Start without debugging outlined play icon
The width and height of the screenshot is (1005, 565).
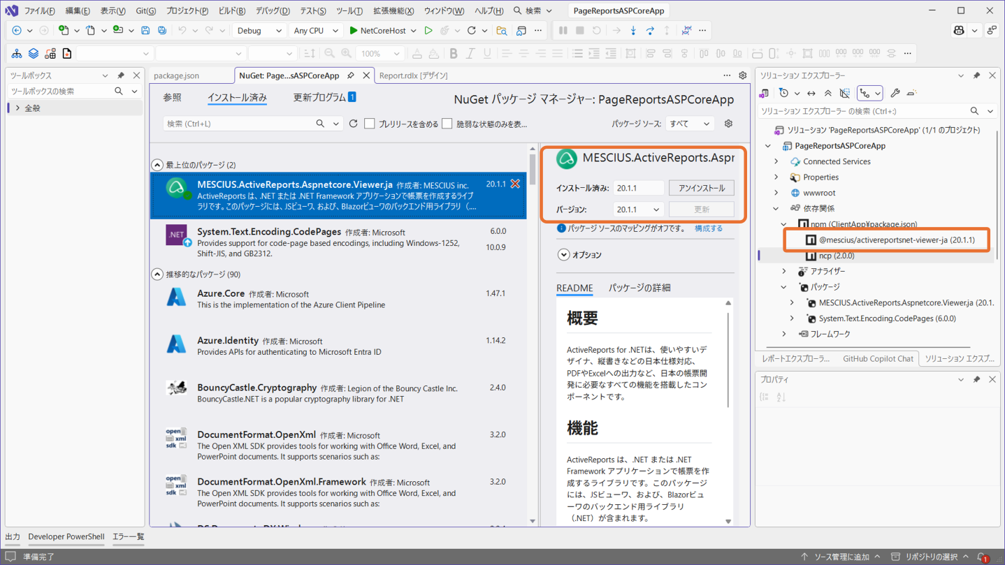428,31
